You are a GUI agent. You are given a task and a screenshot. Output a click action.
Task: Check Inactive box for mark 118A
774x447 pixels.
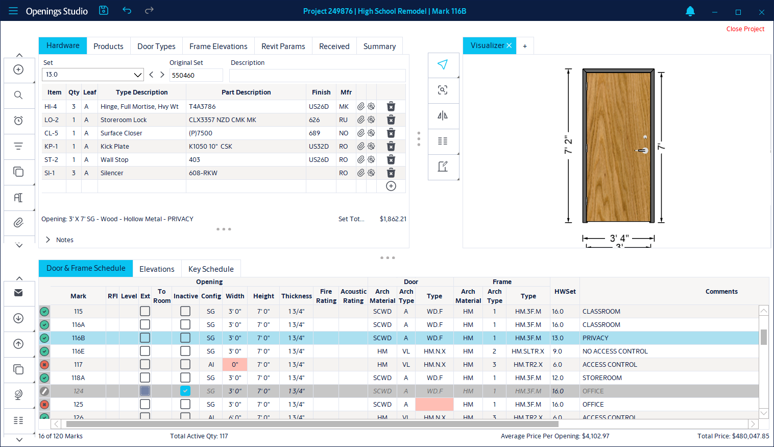click(x=185, y=378)
